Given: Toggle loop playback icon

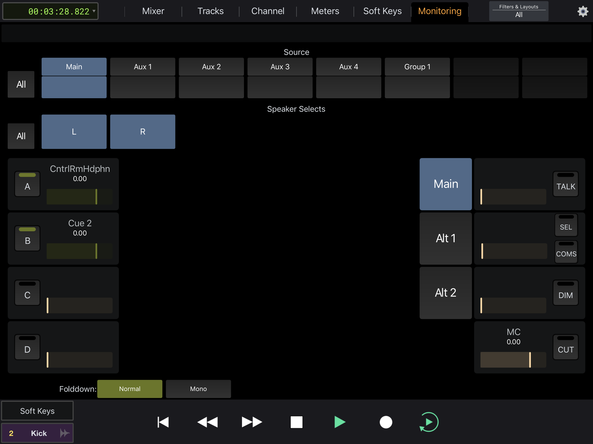Looking at the screenshot, I should [429, 422].
